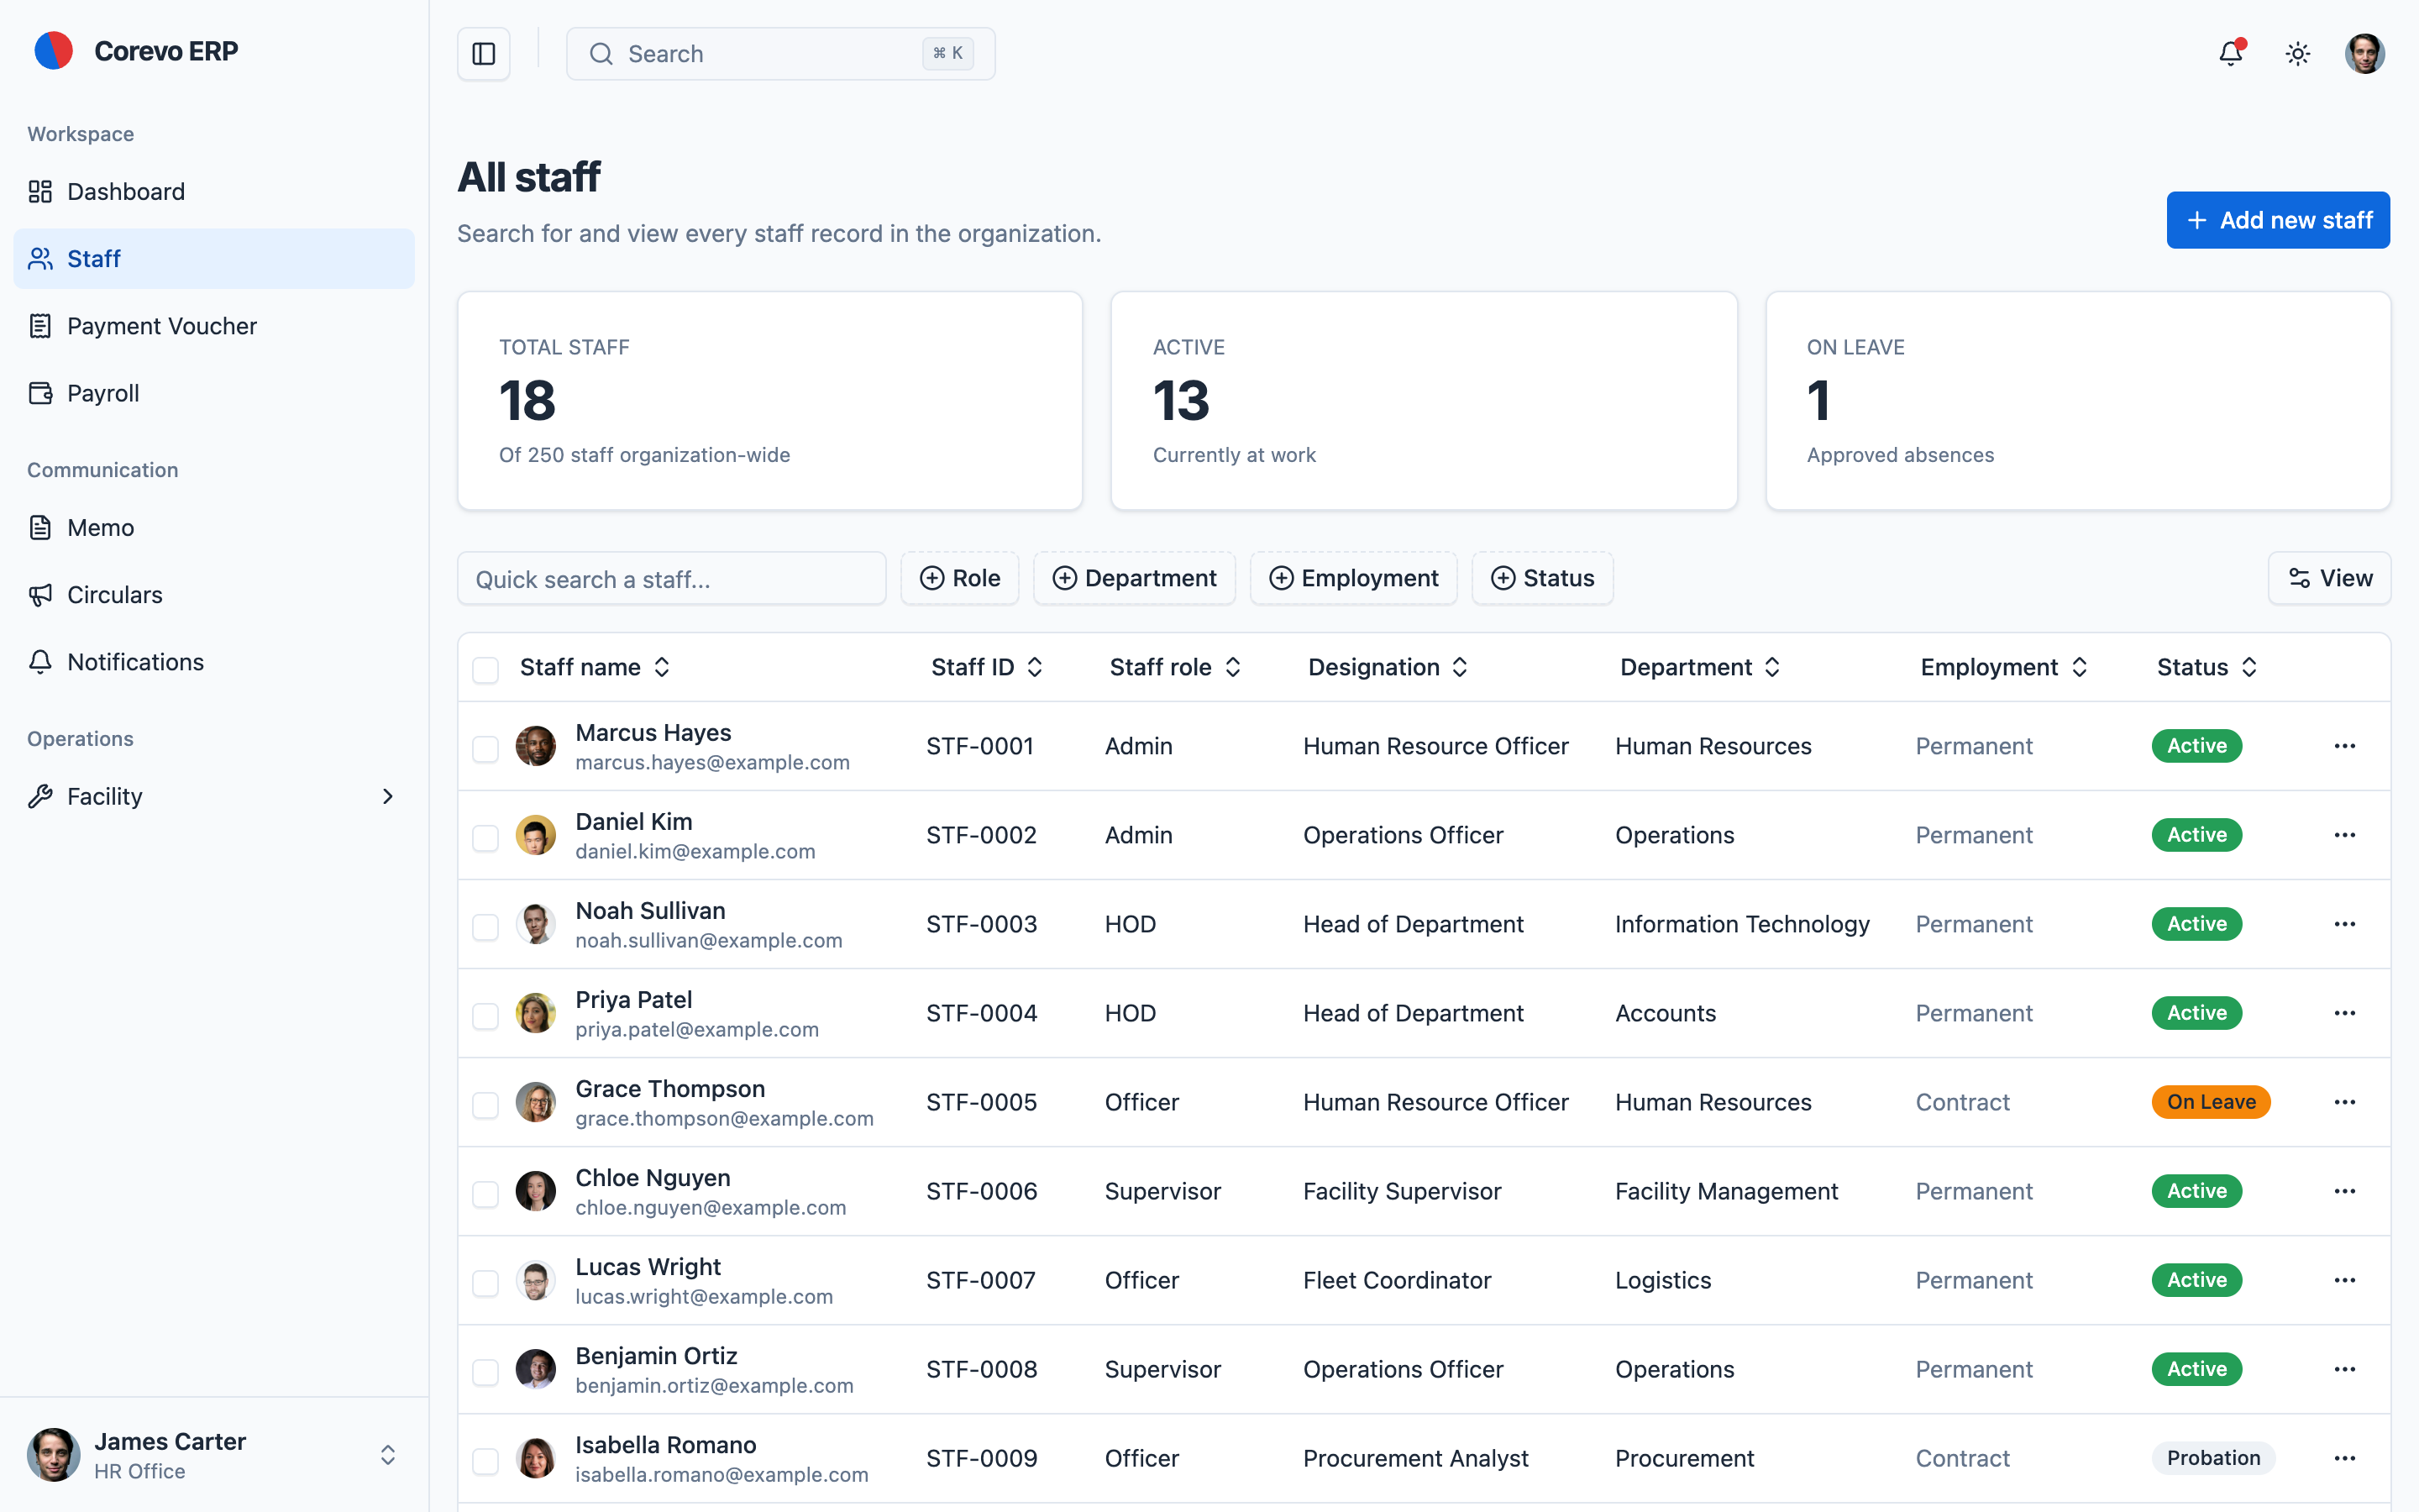Open Payment Voucher in the sidebar
This screenshot has height=1512, width=2419.
(214, 326)
